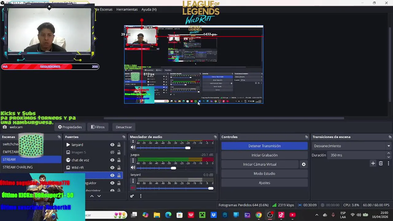
Task: Open advanced audio properties gear in mixer
Action: click(132, 196)
